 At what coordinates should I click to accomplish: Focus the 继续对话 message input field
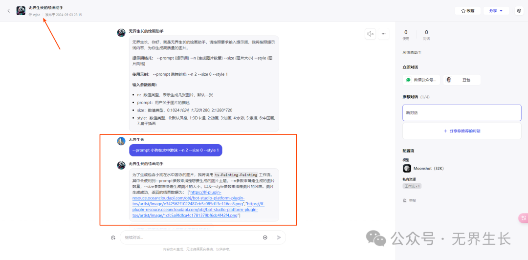(x=192, y=238)
